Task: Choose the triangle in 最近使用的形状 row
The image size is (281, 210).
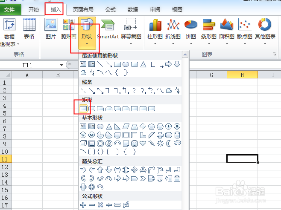Action: pos(143,64)
